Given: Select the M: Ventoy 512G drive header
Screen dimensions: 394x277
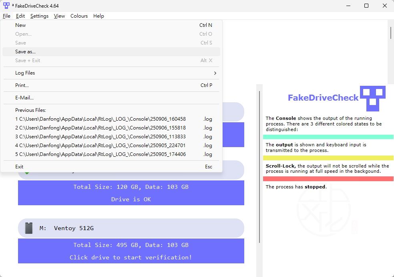Looking at the screenshot, I should [131, 228].
